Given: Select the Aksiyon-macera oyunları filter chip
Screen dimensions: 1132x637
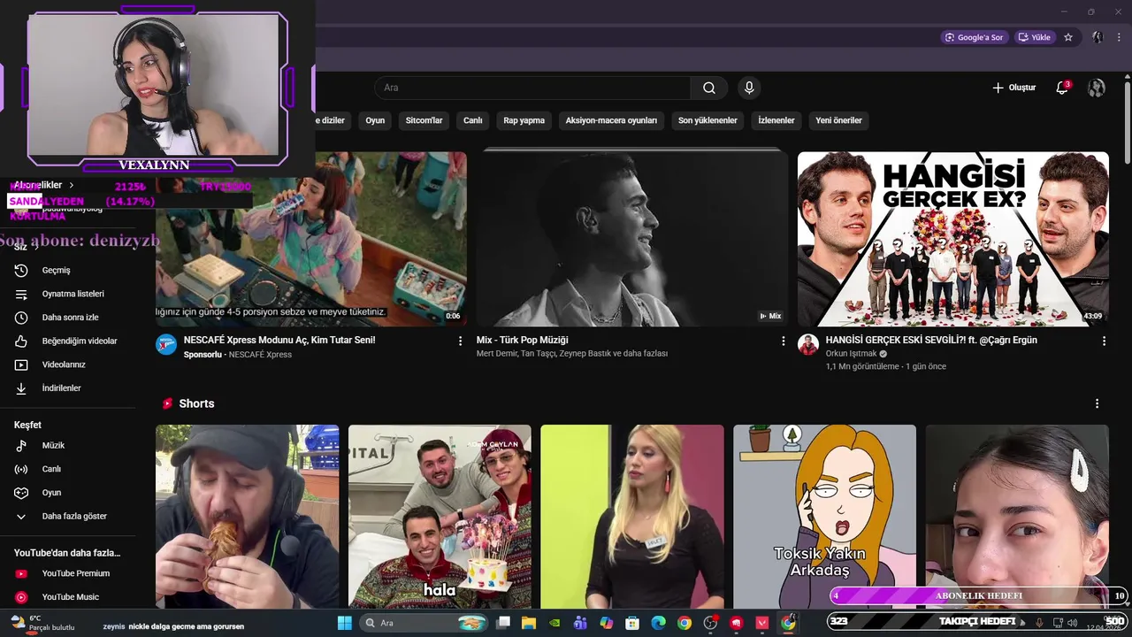Looking at the screenshot, I should [611, 120].
